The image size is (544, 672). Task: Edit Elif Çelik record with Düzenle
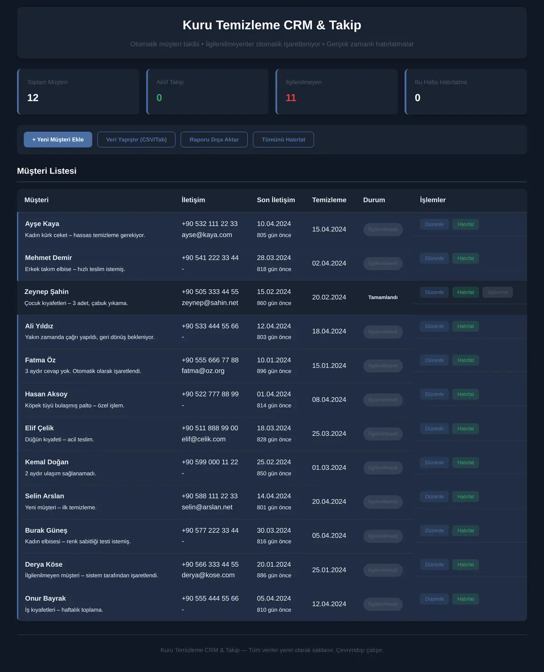434,429
